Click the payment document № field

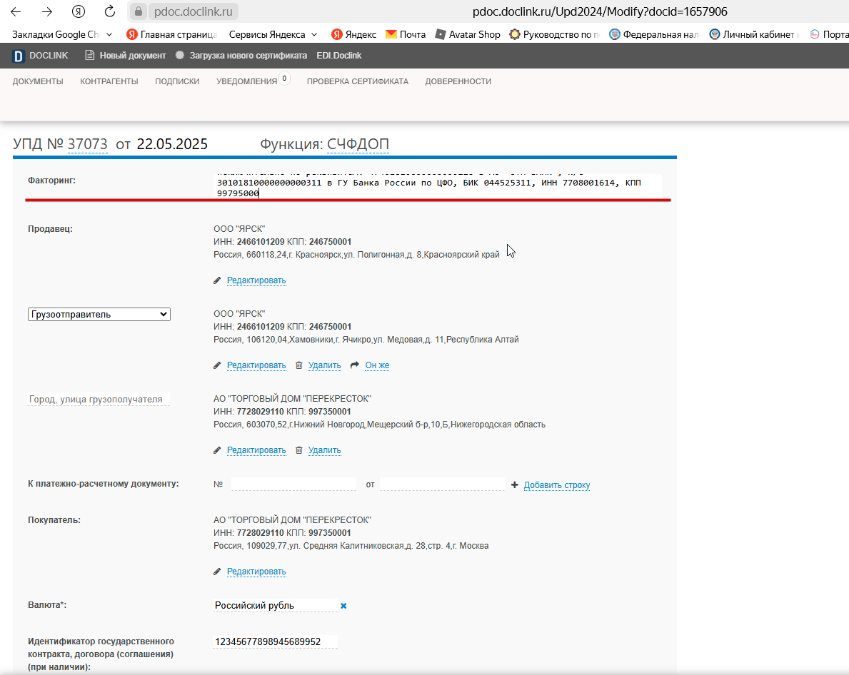point(293,484)
